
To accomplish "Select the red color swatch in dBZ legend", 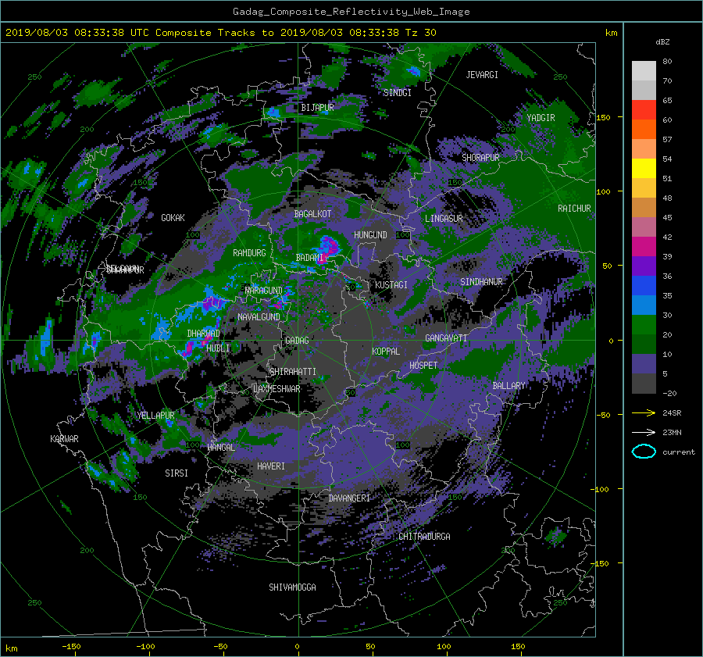I will [x=644, y=109].
